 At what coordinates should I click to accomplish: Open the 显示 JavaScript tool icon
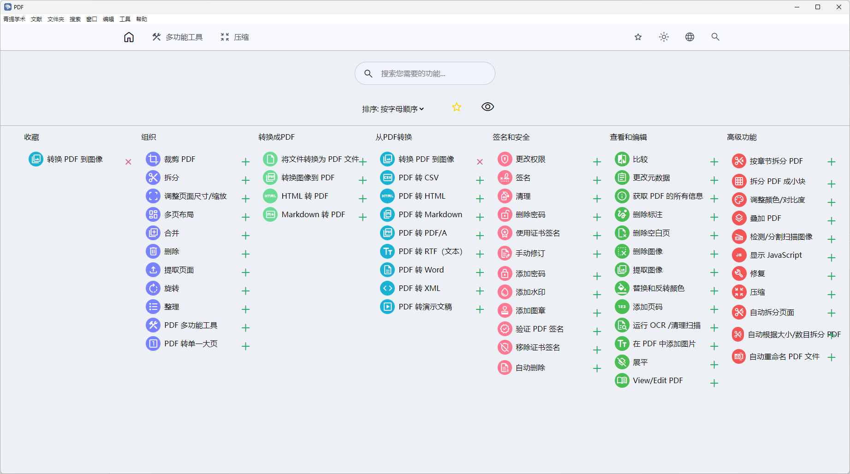click(738, 255)
